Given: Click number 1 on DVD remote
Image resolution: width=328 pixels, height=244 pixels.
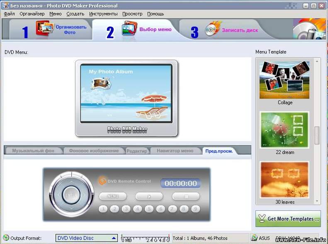Looking at the screenshot, I should [x=103, y=209].
